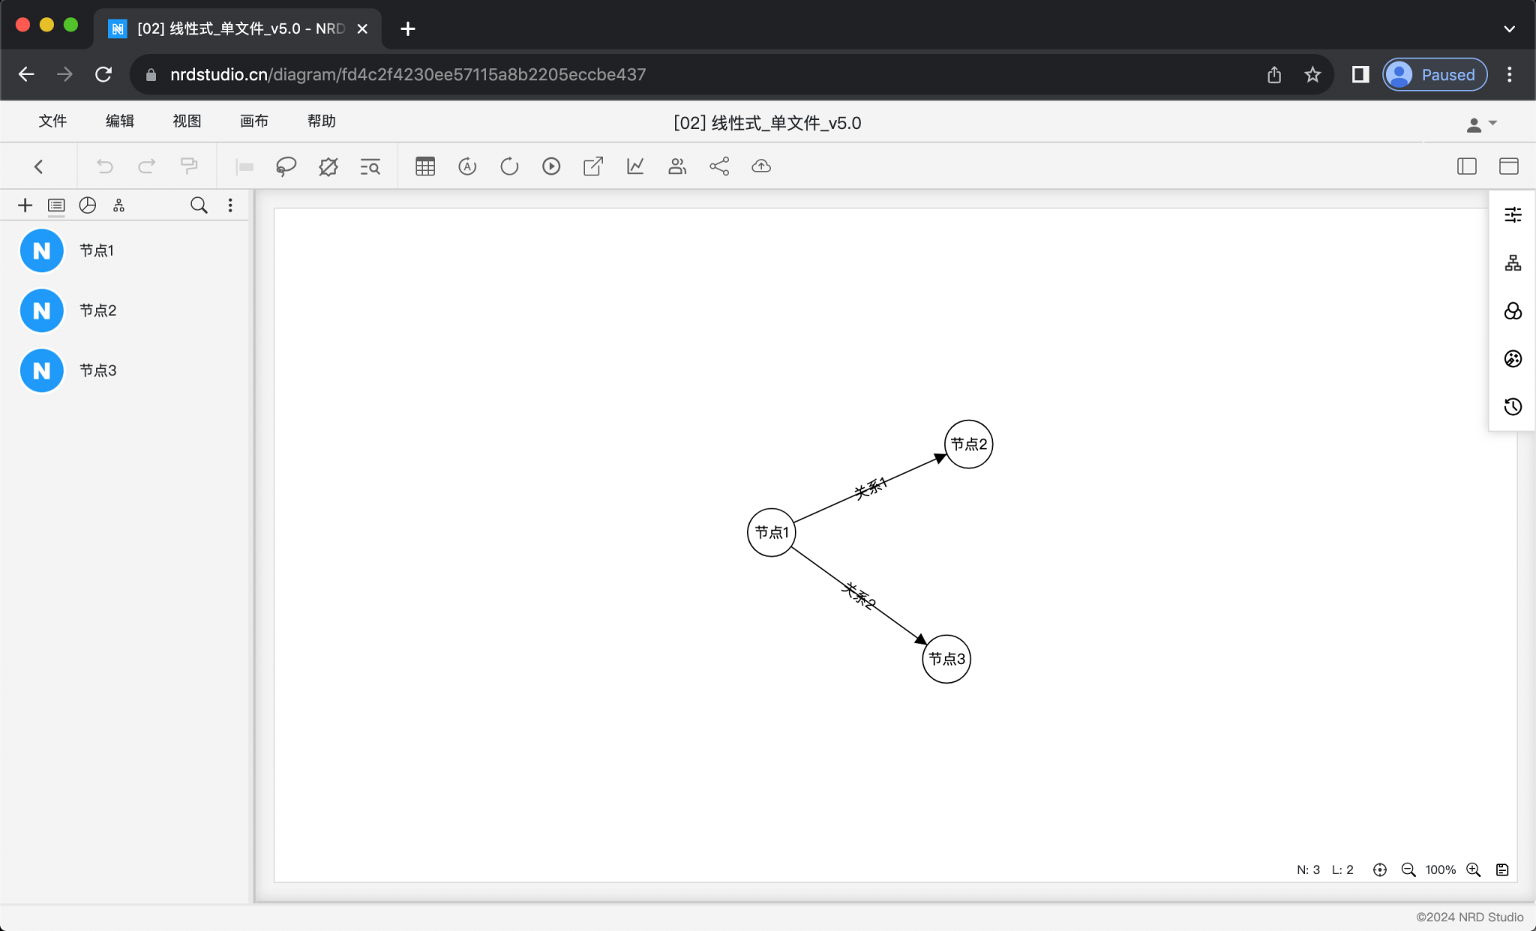Open sidebar more options menu
This screenshot has width=1536, height=931.
[230, 205]
